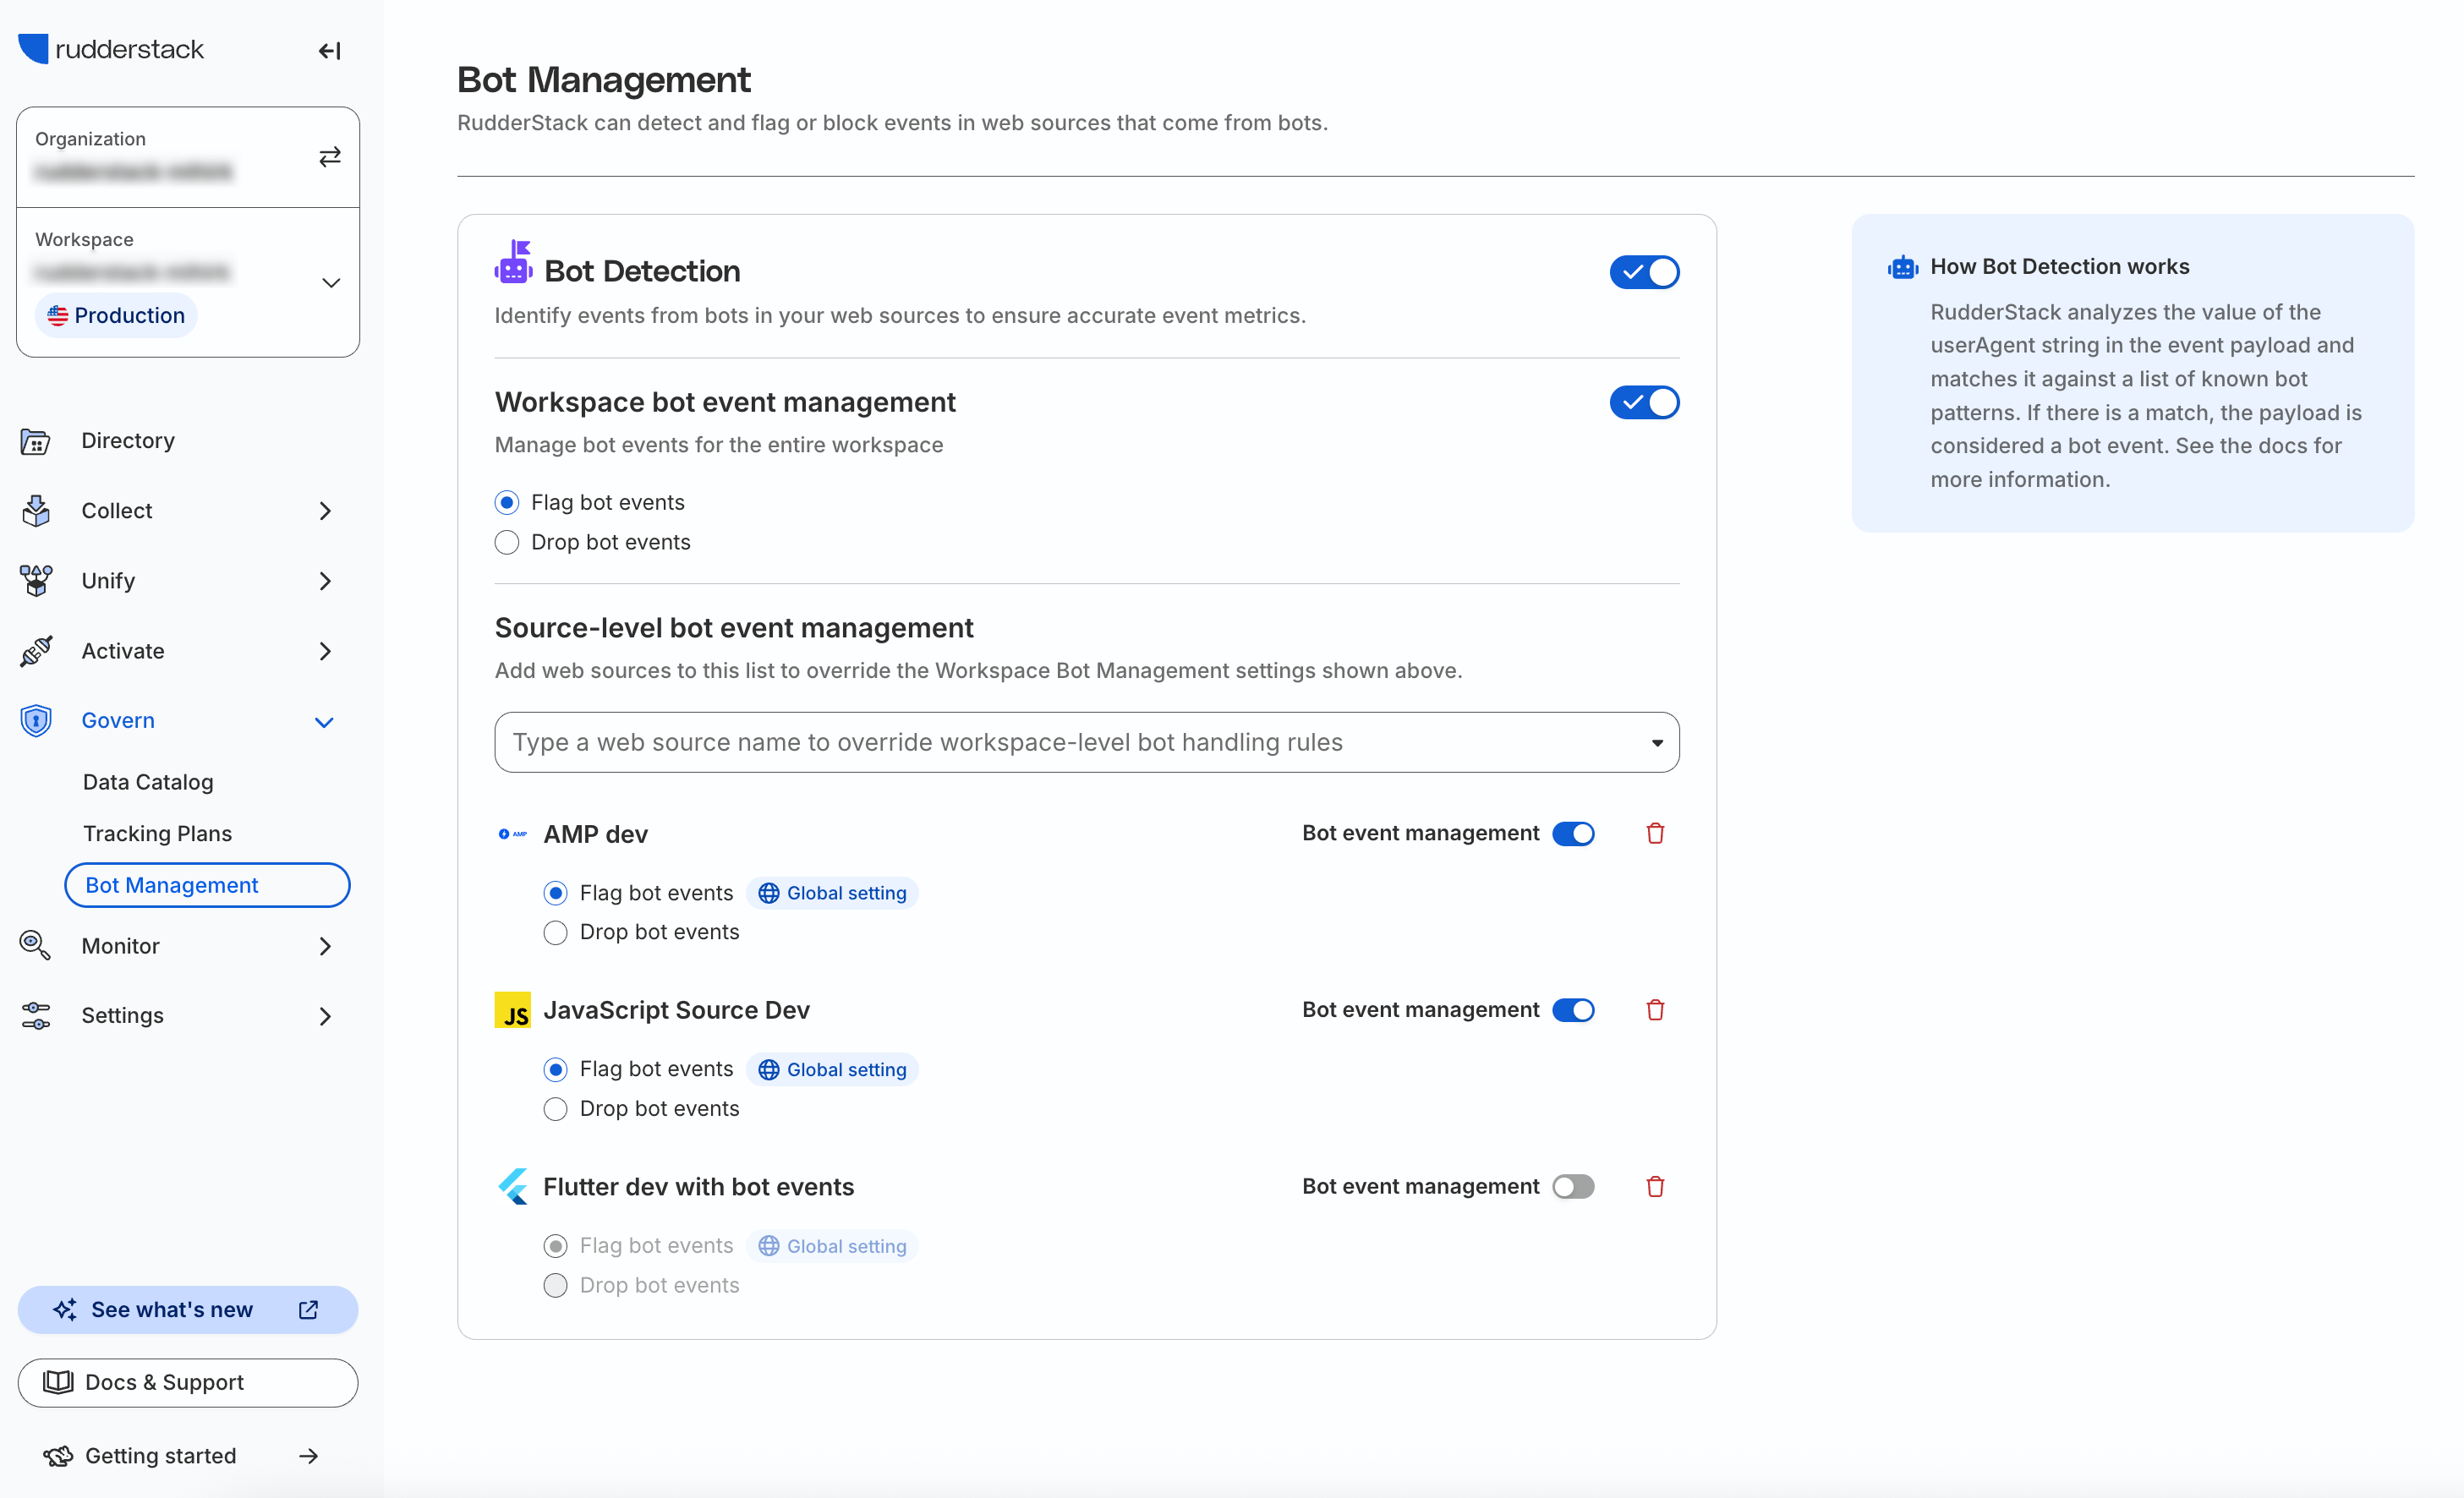Click the handshake icon beside Getting started
2464x1498 pixels.
58,1456
